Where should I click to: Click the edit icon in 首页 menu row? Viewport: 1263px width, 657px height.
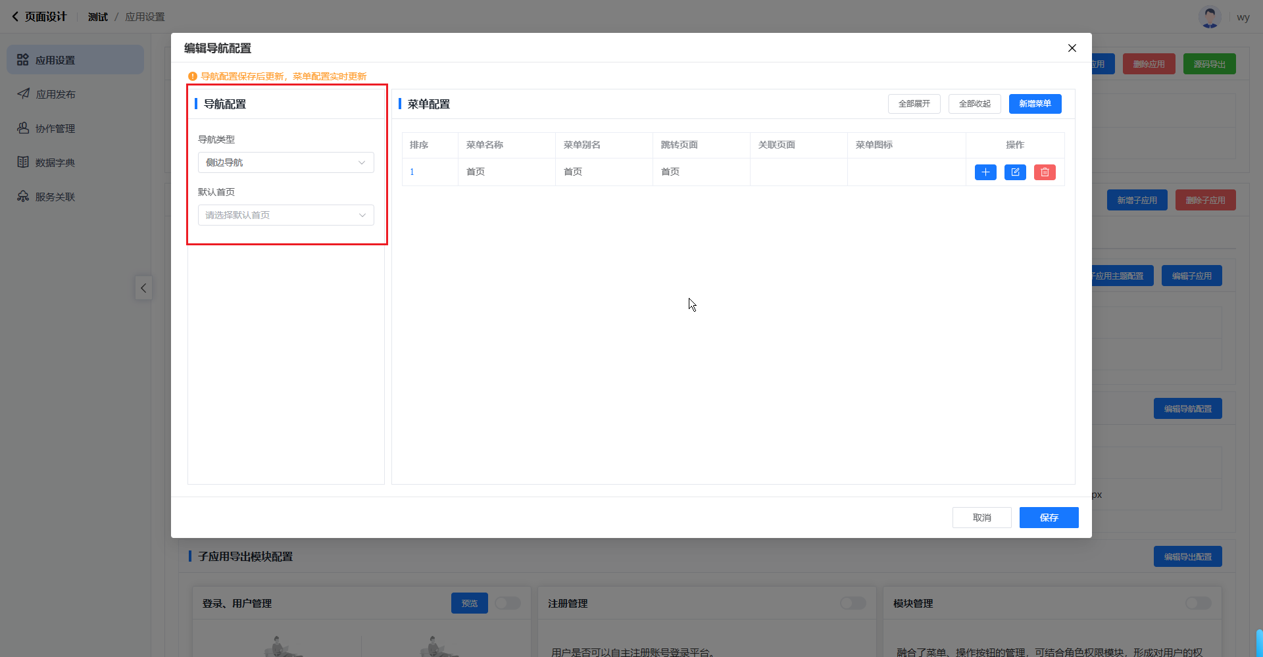point(1015,172)
